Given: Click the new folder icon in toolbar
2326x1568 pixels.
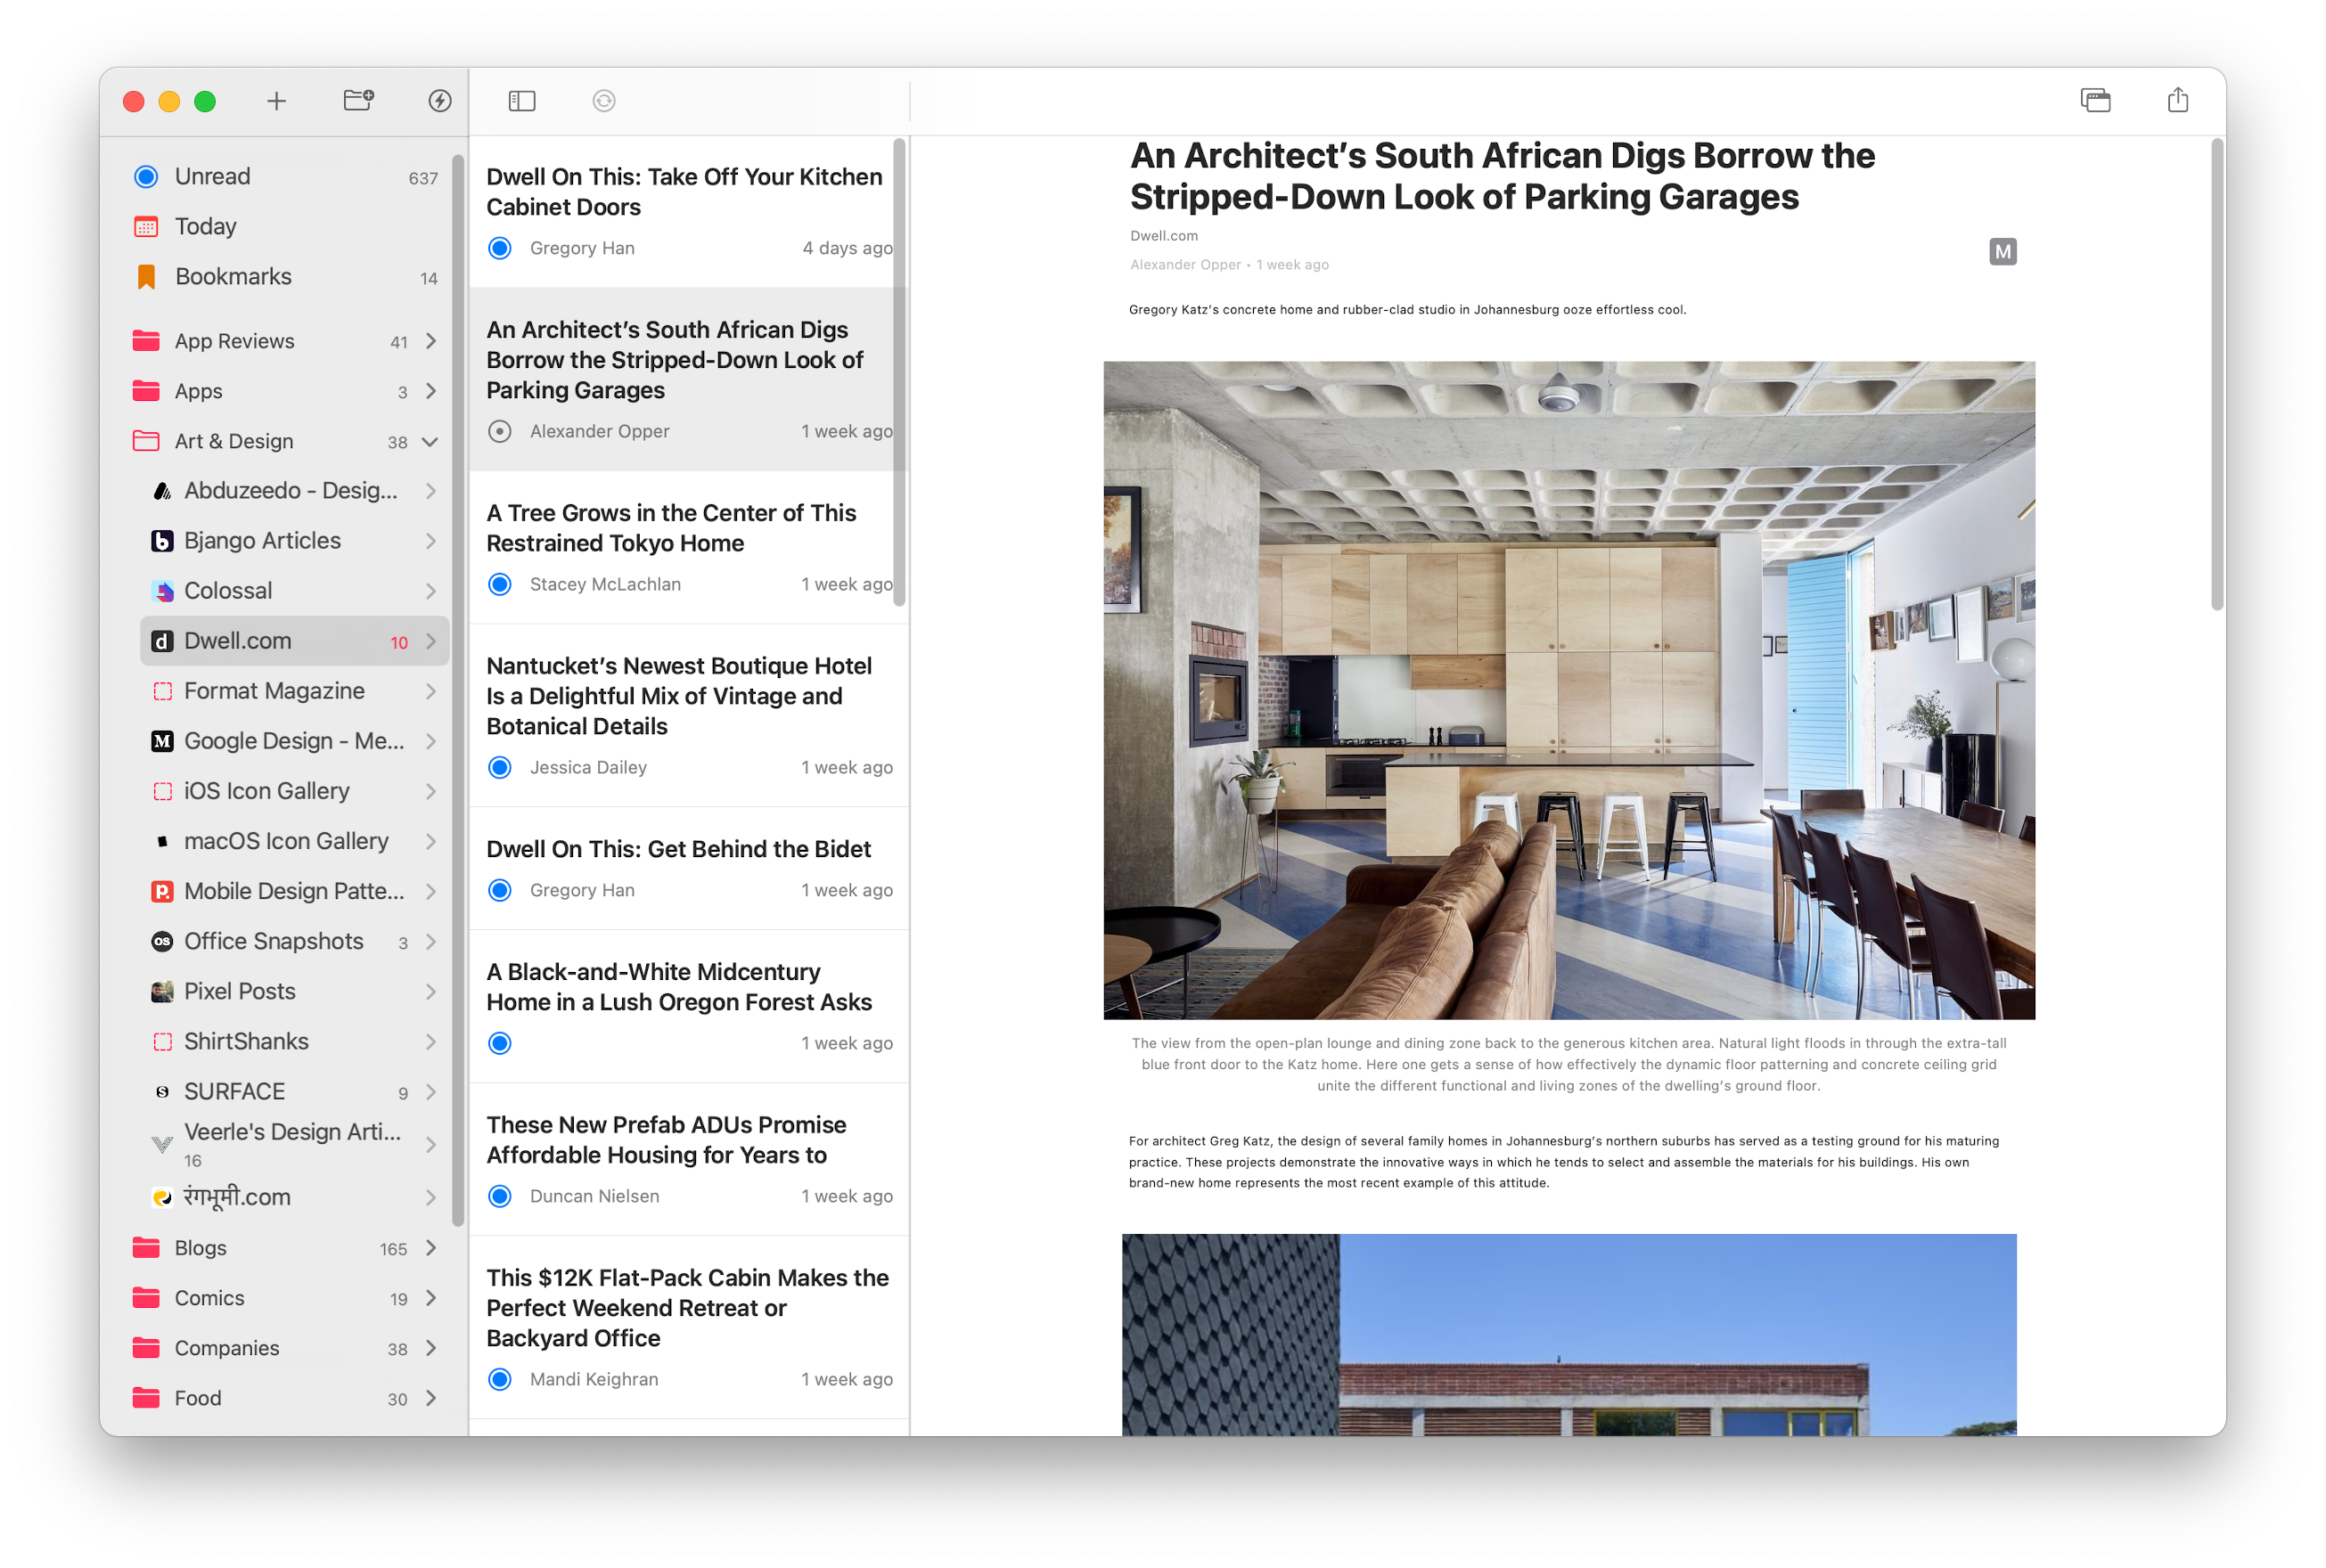Looking at the screenshot, I should [x=358, y=100].
